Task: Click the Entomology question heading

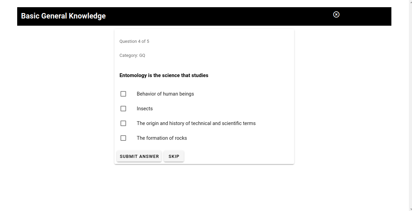Action: click(x=164, y=75)
